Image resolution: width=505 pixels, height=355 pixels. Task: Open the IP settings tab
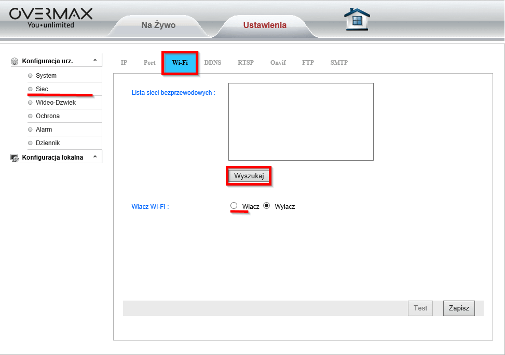[124, 63]
